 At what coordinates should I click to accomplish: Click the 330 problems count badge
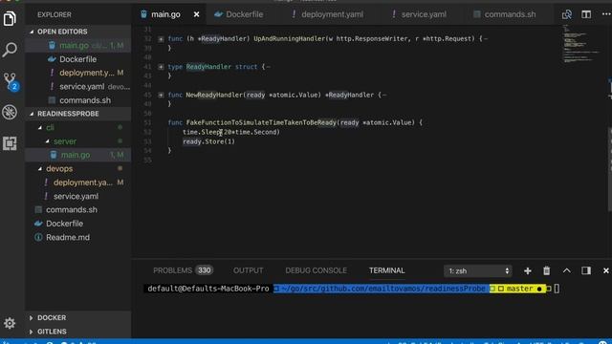204,270
